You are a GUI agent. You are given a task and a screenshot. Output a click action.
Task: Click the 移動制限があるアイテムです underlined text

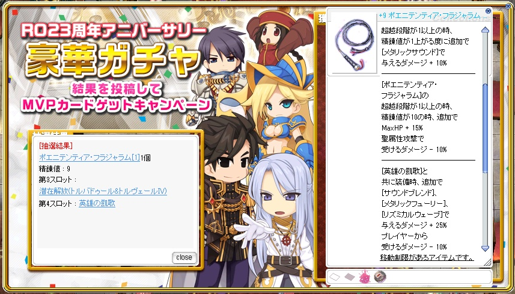(427, 257)
